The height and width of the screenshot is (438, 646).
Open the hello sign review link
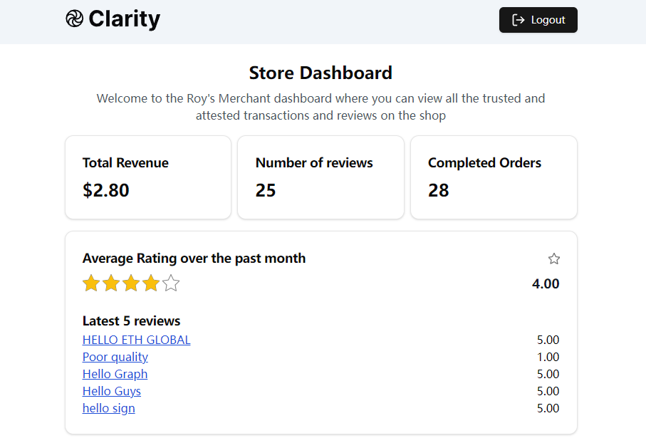click(x=109, y=408)
